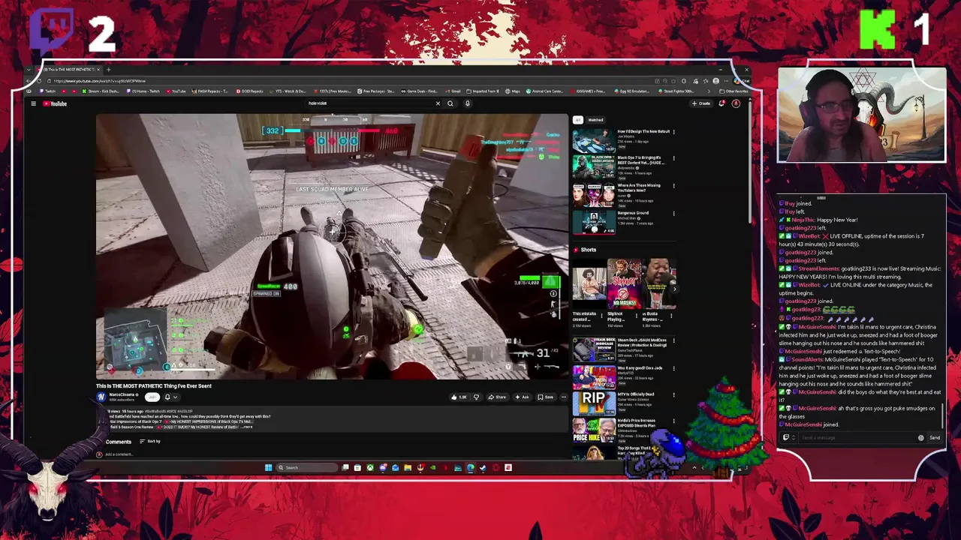This screenshot has width=961, height=540.
Task: Select the THE MOST PATHETIC browser tab
Action: point(68,70)
